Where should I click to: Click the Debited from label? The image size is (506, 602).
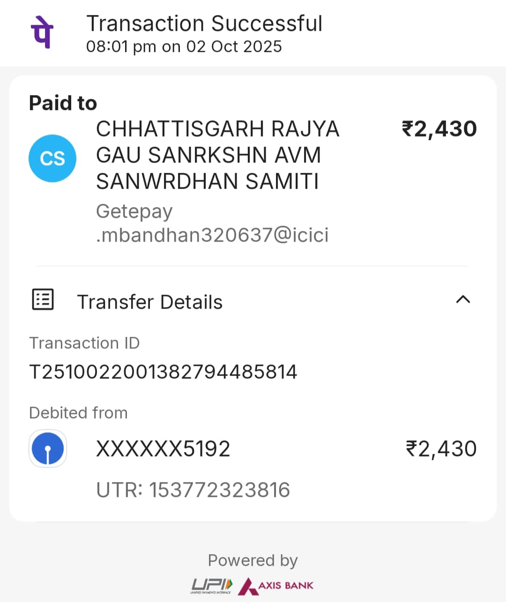coord(78,413)
